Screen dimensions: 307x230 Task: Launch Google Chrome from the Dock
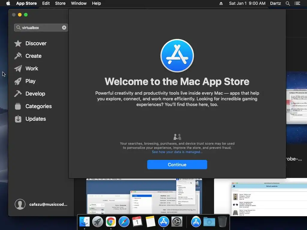pos(111,222)
